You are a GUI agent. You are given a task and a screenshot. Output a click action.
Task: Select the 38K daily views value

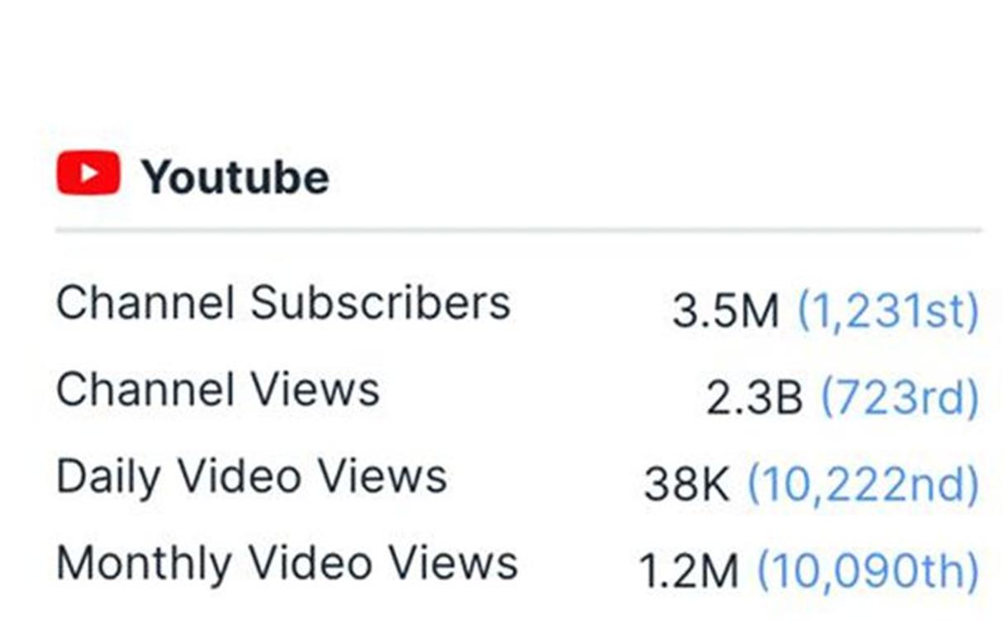[686, 485]
